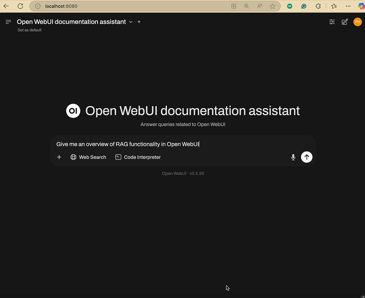Click the Grammarly extension icon

tap(304, 6)
